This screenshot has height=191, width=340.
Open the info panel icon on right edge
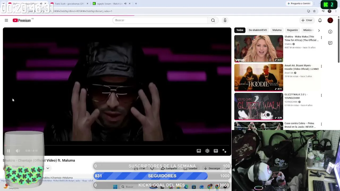(x=330, y=32)
